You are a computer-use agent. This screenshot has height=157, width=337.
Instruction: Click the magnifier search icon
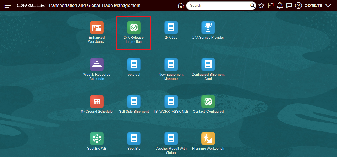(x=252, y=6)
